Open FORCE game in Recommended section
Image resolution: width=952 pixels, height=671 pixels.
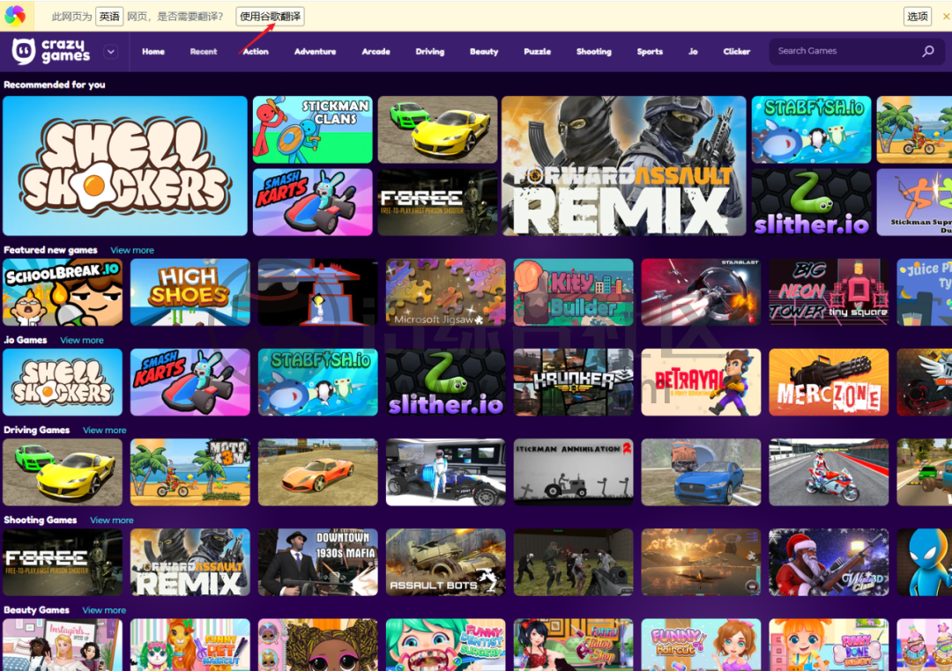[438, 202]
